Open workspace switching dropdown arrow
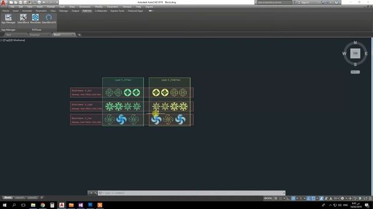This screenshot has height=209, width=373. pos(346,199)
